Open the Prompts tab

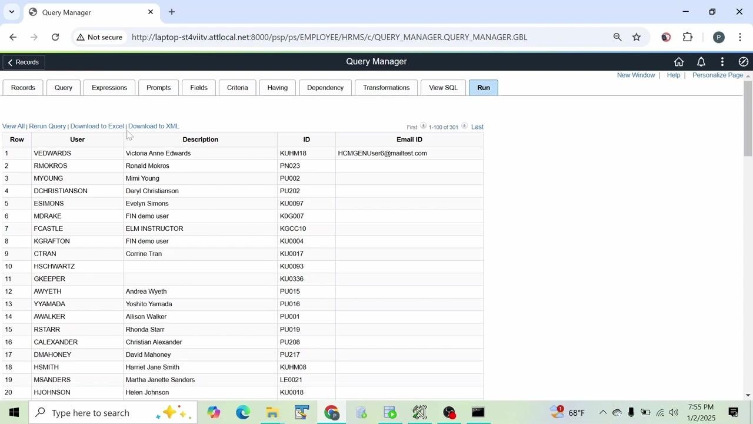[x=159, y=88]
